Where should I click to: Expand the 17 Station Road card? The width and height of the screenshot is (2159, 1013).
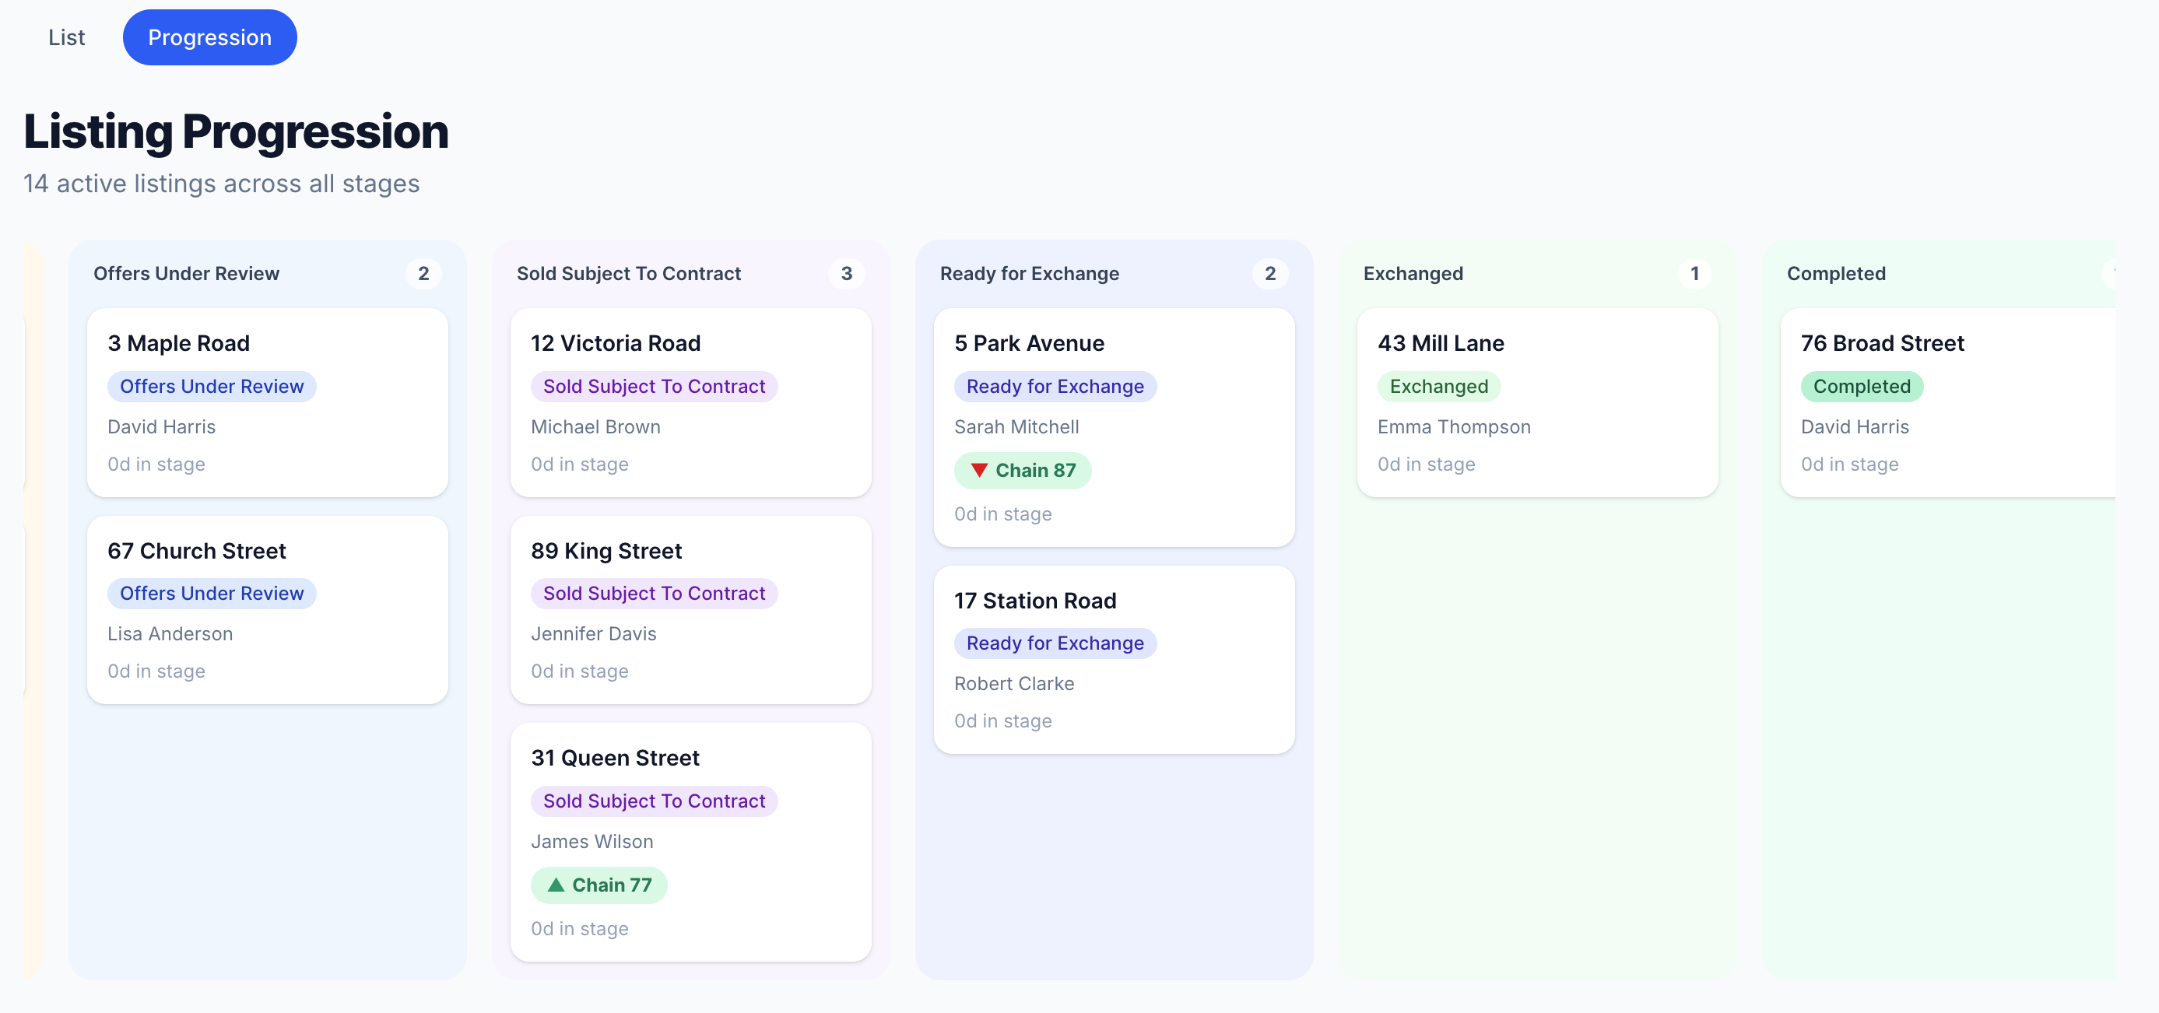[1113, 661]
